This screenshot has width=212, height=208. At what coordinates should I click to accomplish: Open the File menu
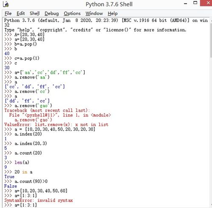click(x=8, y=14)
